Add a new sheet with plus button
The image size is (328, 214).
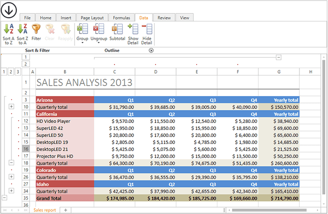[x=65, y=209]
